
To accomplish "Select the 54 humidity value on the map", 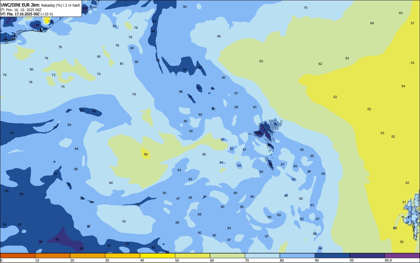I will pyautogui.click(x=403, y=86).
